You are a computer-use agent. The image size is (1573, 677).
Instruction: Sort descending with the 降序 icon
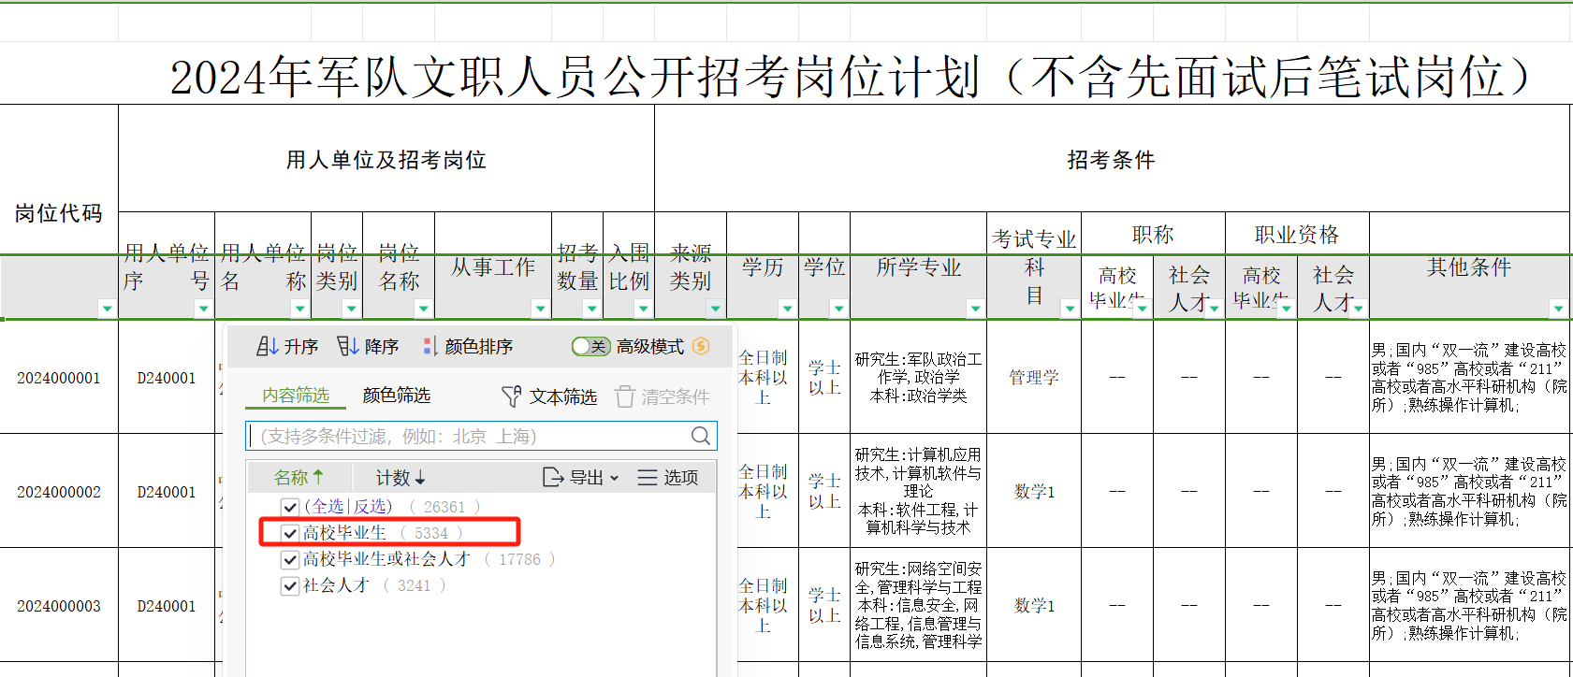[347, 347]
